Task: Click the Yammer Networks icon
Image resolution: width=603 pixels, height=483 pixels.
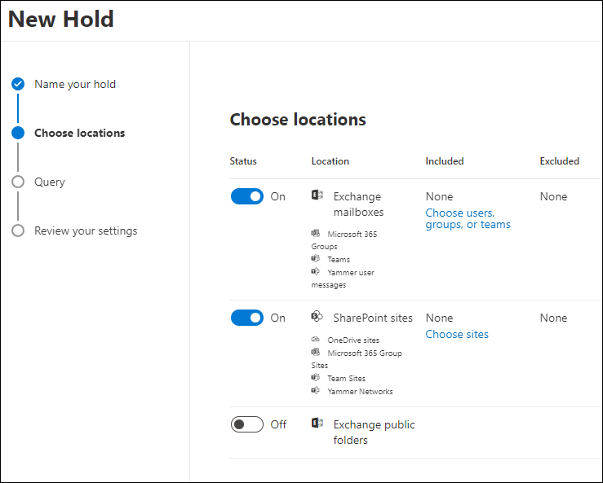Action: click(315, 390)
